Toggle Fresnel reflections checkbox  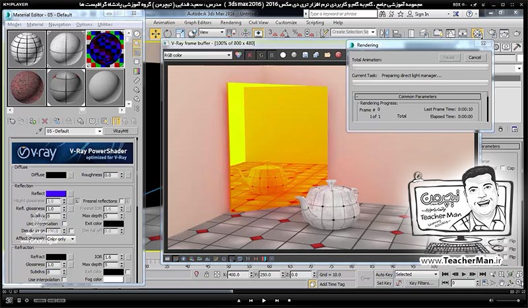(x=121, y=200)
